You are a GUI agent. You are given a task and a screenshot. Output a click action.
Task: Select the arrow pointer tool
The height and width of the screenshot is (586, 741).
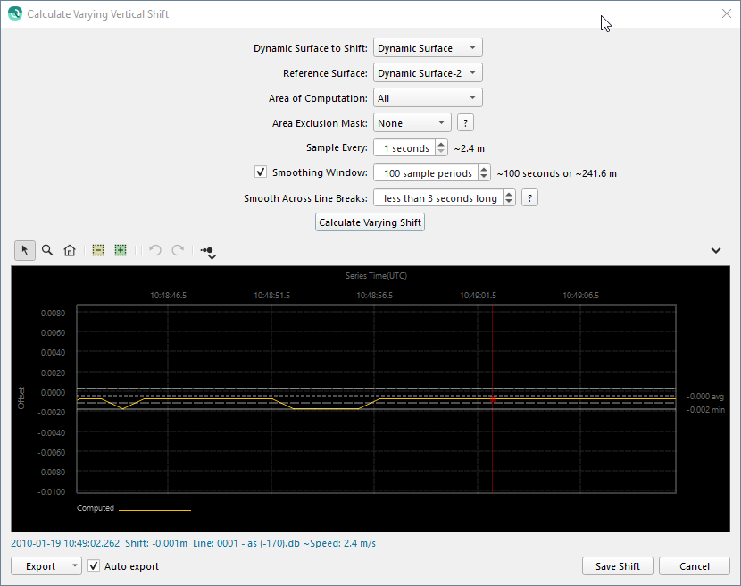click(x=25, y=251)
